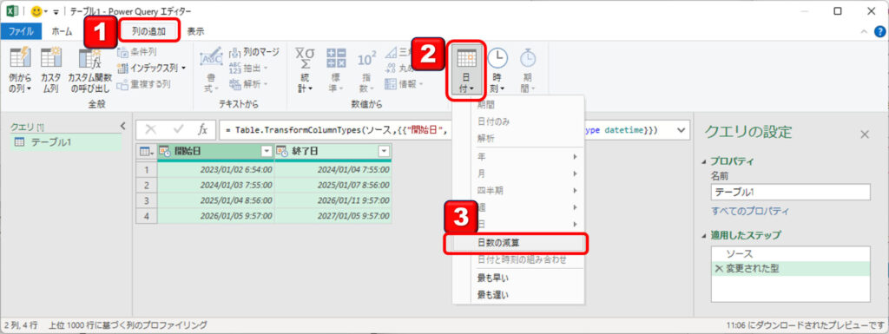Switch to the ホーム tab
The image size is (889, 334).
coord(63,32)
